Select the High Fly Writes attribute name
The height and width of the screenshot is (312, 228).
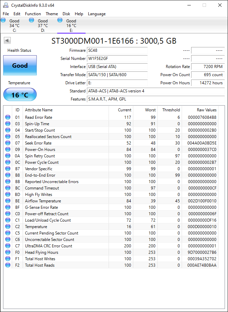click(39, 194)
